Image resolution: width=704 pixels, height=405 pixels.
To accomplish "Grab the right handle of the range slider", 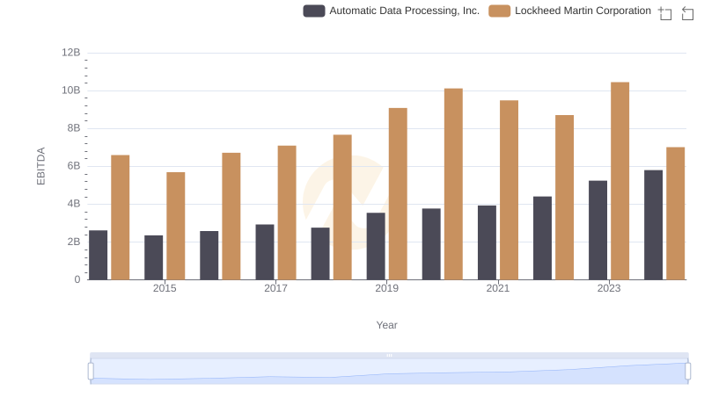I will (x=687, y=372).
